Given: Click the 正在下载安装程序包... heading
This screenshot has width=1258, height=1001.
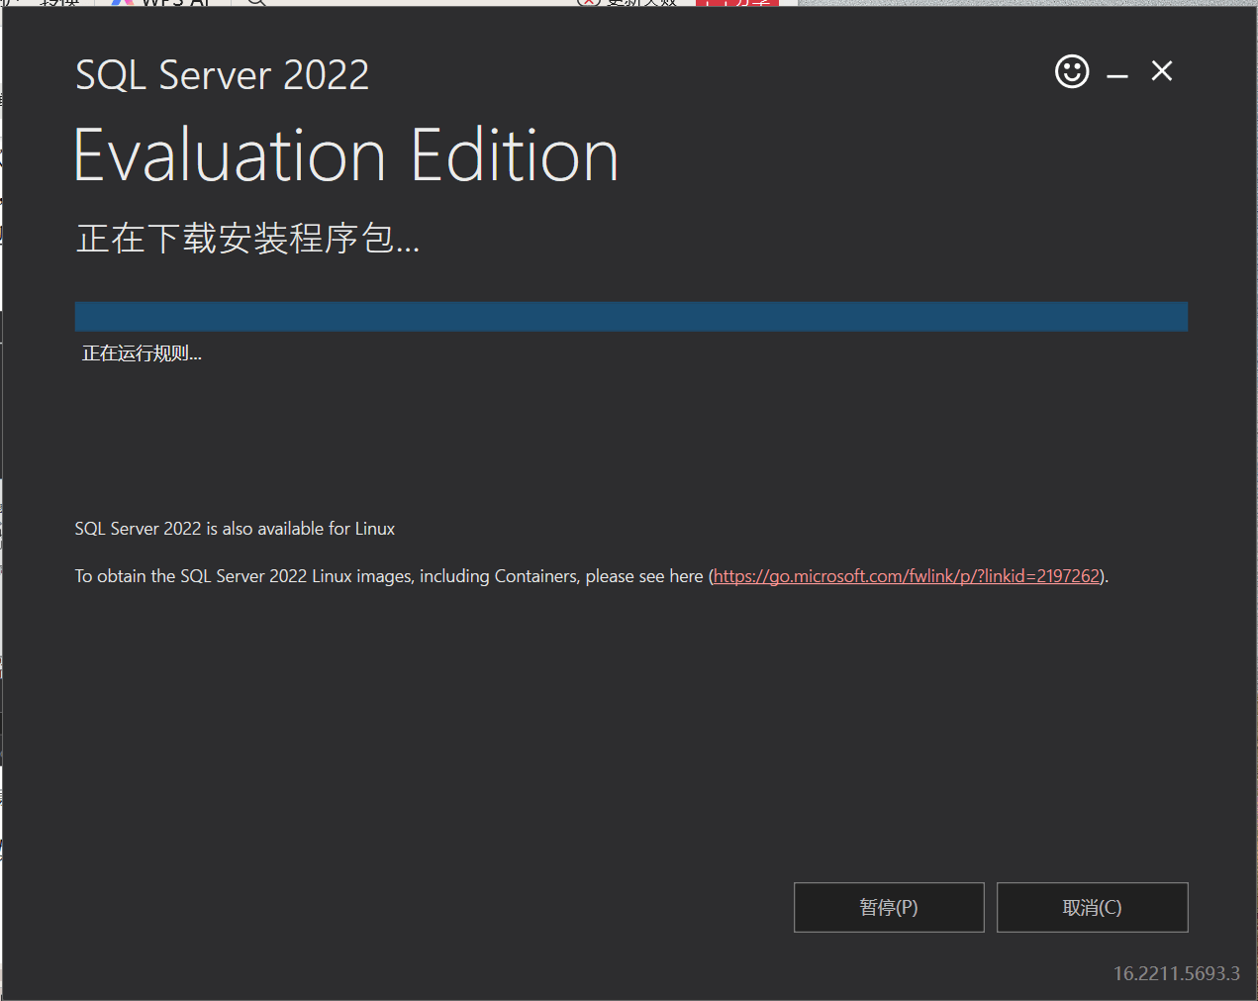Looking at the screenshot, I should 248,239.
